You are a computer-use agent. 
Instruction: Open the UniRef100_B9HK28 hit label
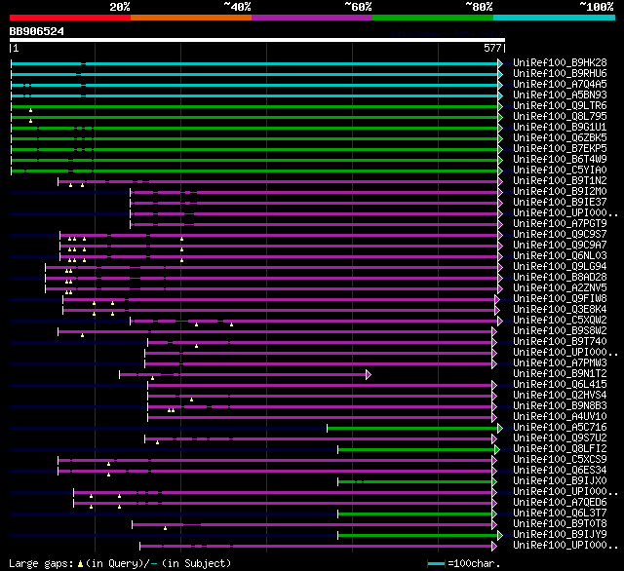click(560, 62)
